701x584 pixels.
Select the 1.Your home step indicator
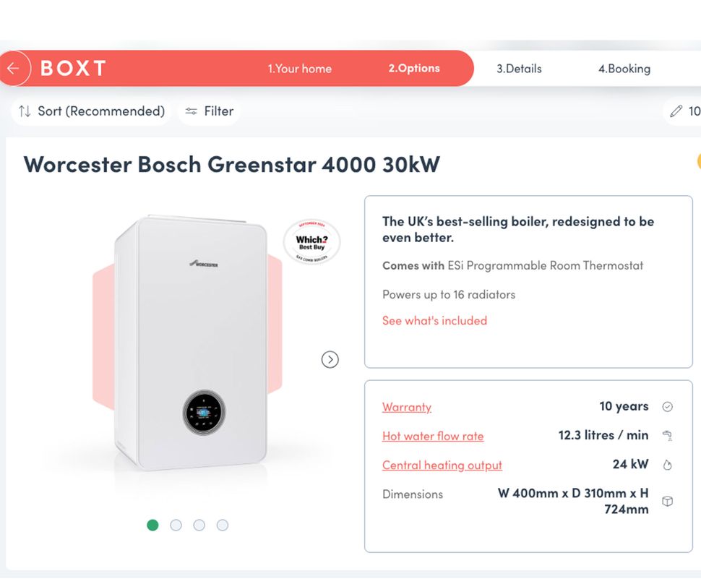[300, 68]
